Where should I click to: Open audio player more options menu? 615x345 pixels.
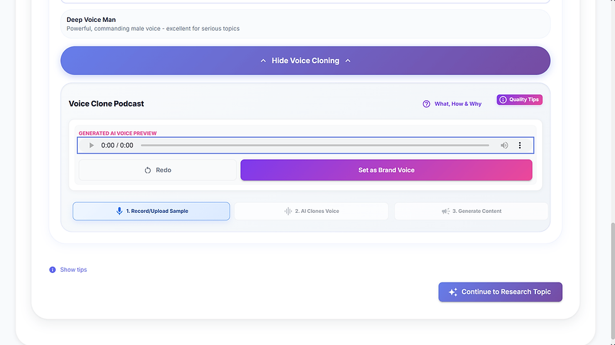pyautogui.click(x=520, y=145)
